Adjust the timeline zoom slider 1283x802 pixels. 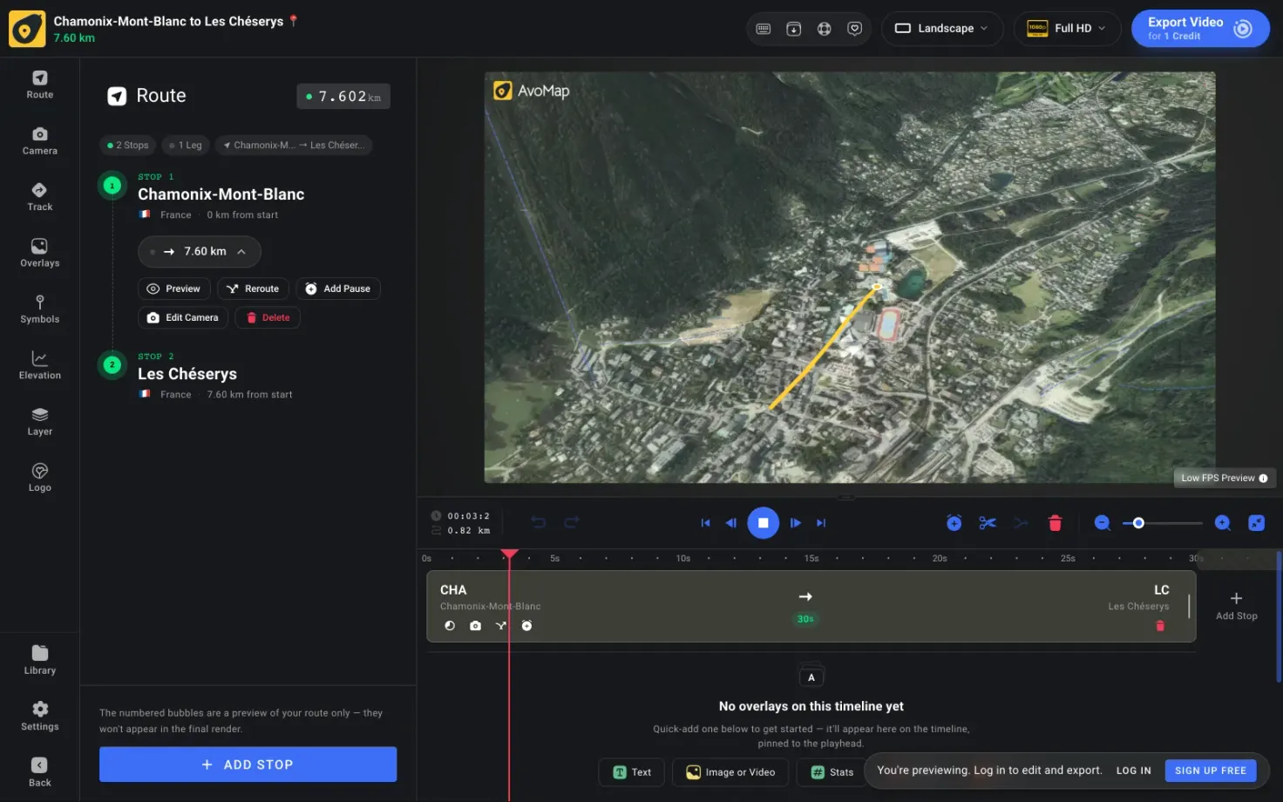coord(1163,523)
